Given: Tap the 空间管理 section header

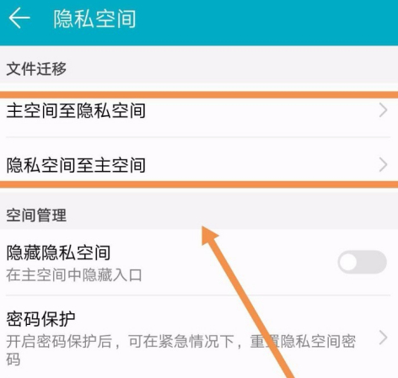Looking at the screenshot, I should tap(36, 216).
